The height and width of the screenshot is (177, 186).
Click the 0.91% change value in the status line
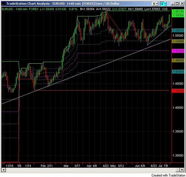point(73,9)
